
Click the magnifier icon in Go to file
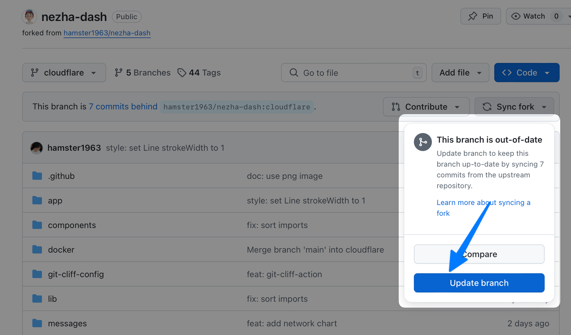pyautogui.click(x=294, y=73)
